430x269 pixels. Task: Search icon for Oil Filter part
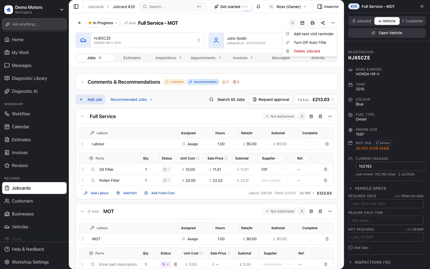[93, 169]
